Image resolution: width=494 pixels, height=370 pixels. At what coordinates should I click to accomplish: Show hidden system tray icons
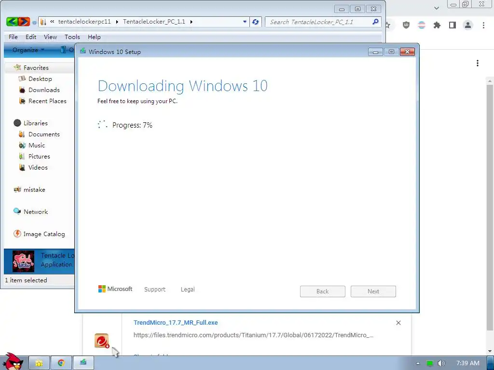[418, 363]
